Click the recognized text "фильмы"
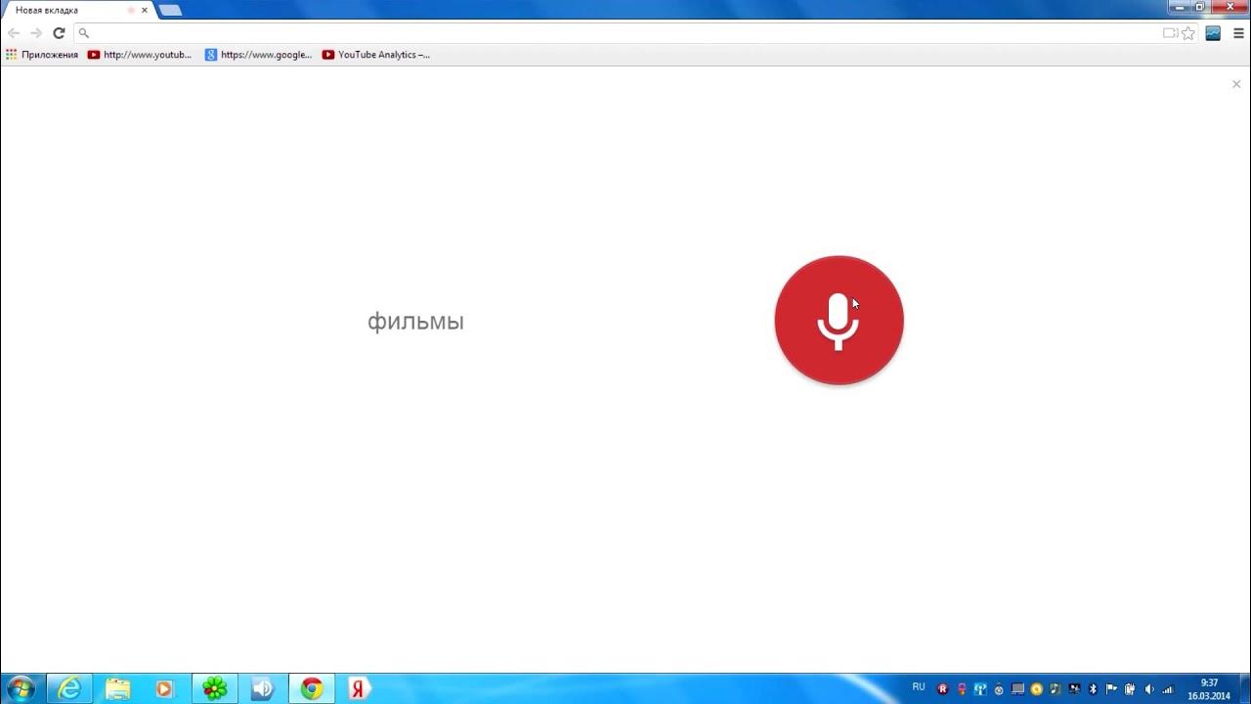The width and height of the screenshot is (1251, 704). coord(415,322)
